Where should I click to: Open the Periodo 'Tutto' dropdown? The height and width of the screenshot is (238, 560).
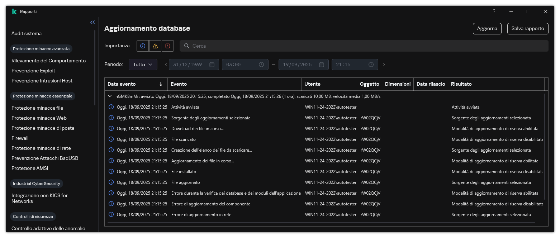coord(143,65)
